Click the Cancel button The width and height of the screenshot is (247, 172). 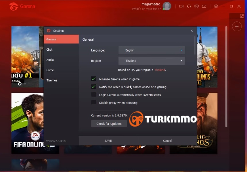click(x=167, y=141)
